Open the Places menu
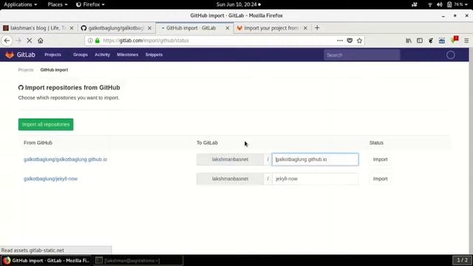The image size is (473, 266). click(58, 4)
